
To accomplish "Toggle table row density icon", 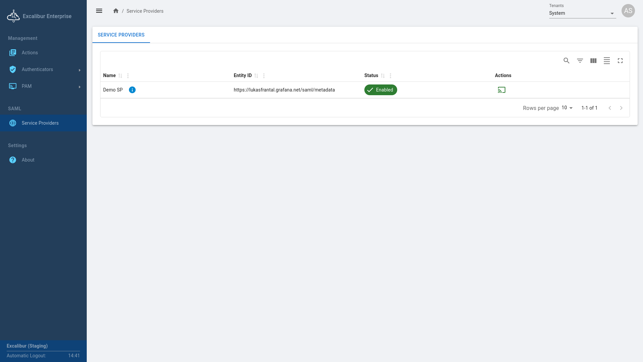I will click(606, 61).
